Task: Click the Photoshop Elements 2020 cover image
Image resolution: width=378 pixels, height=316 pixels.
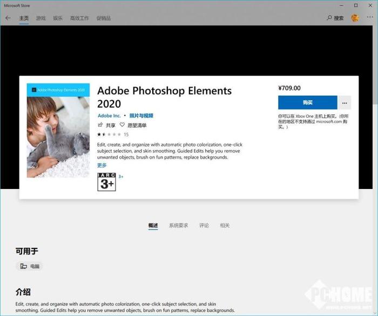Action: click(58, 131)
